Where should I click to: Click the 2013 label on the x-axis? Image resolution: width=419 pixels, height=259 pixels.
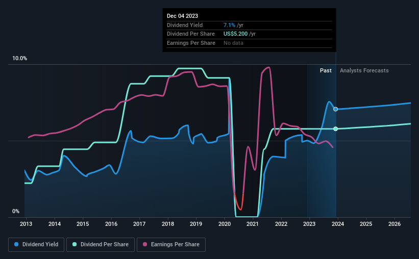pyautogui.click(x=26, y=224)
